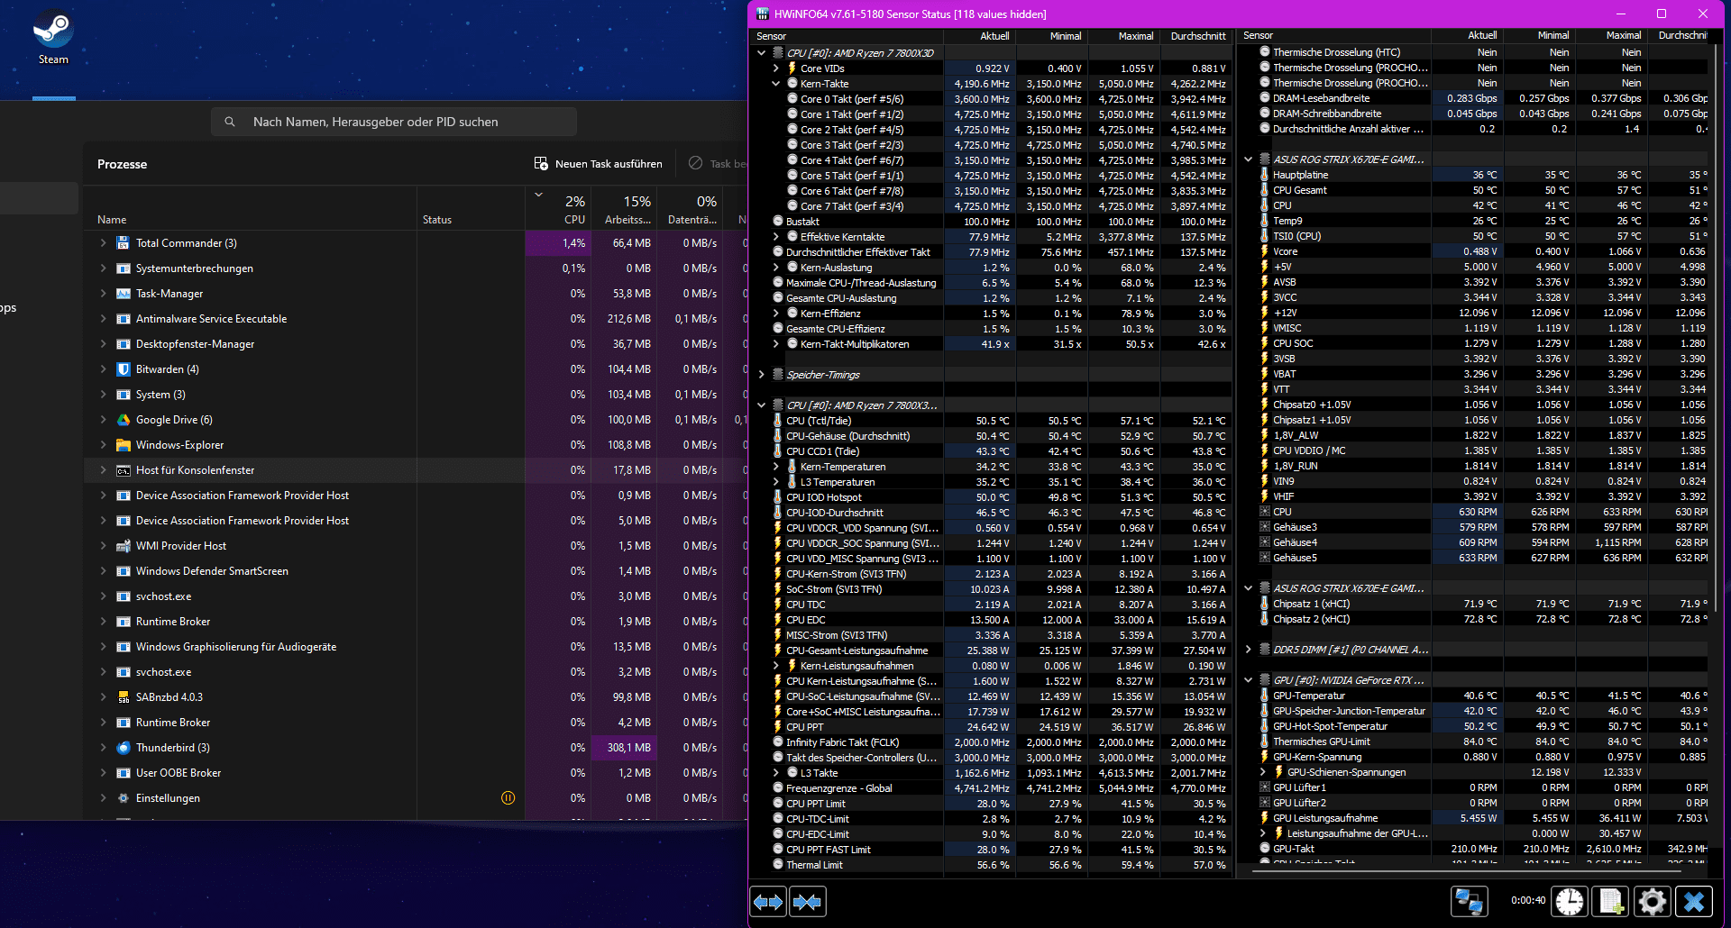Select Windows Defender SmartScreen row
The height and width of the screenshot is (928, 1731).
coord(416,571)
